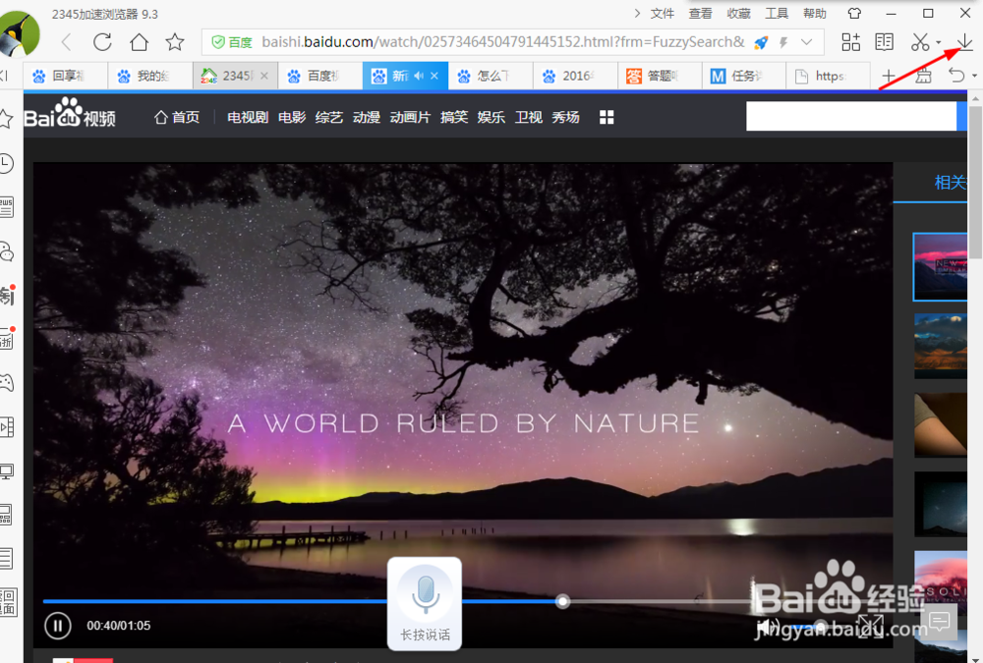
Task: Open the undo closed-tabs dropdown arrow
Action: pyautogui.click(x=974, y=76)
